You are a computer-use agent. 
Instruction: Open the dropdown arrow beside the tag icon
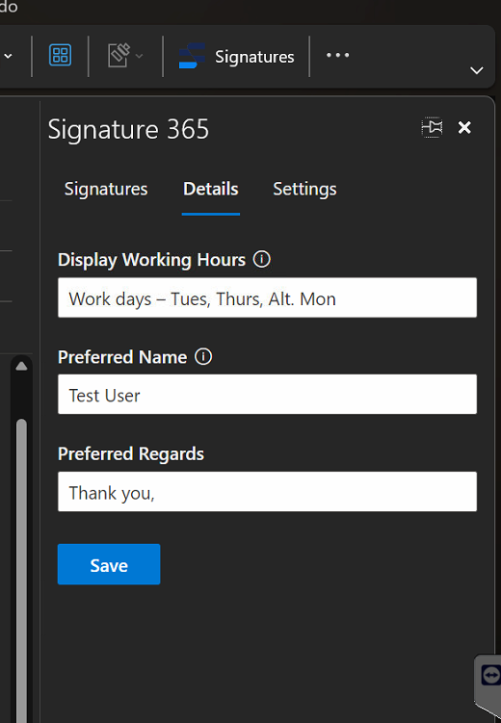(139, 56)
